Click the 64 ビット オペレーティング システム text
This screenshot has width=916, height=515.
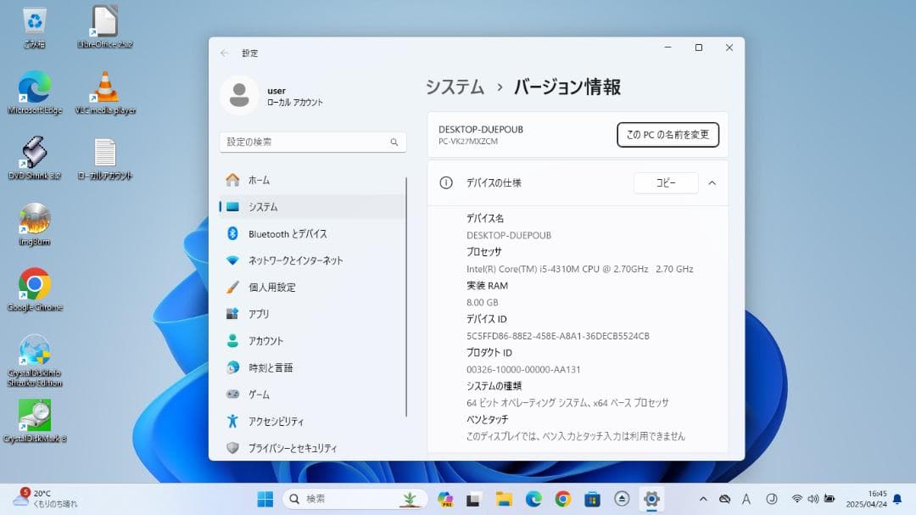point(567,403)
